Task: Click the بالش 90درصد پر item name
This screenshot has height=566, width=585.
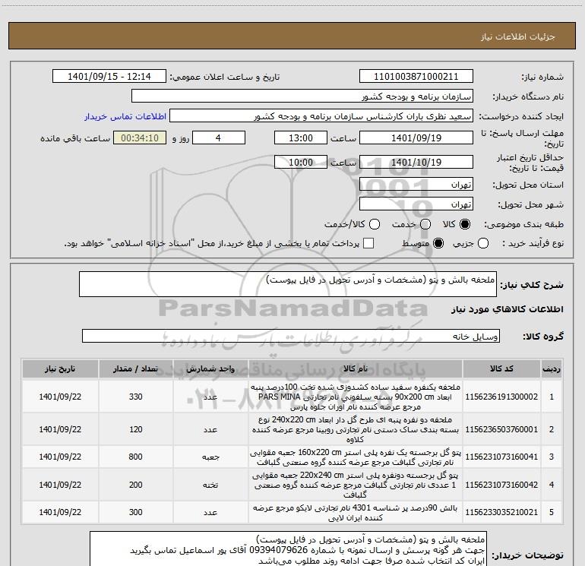Action: point(356,513)
